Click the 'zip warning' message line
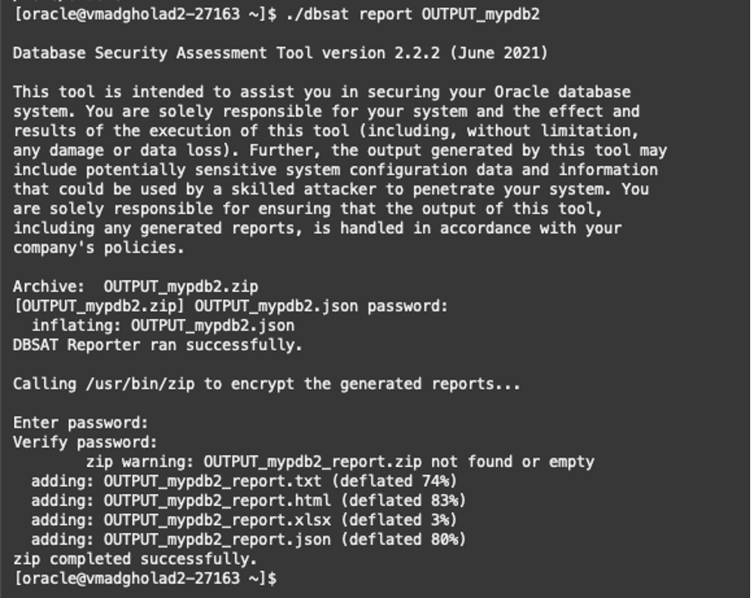The width and height of the screenshot is (751, 598). pos(340,461)
